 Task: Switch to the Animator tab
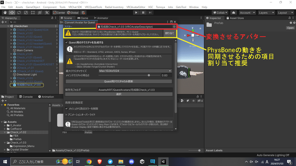101,18
